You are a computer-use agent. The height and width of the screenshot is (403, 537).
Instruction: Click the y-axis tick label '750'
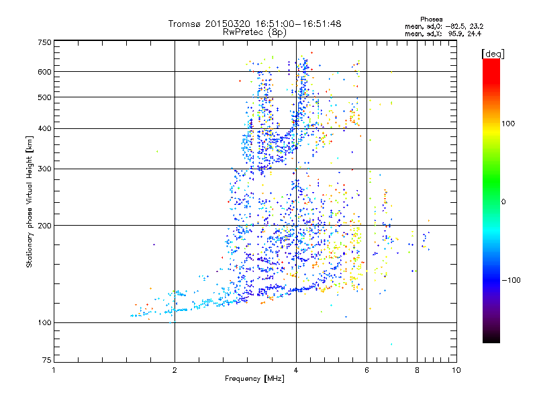pyautogui.click(x=44, y=42)
